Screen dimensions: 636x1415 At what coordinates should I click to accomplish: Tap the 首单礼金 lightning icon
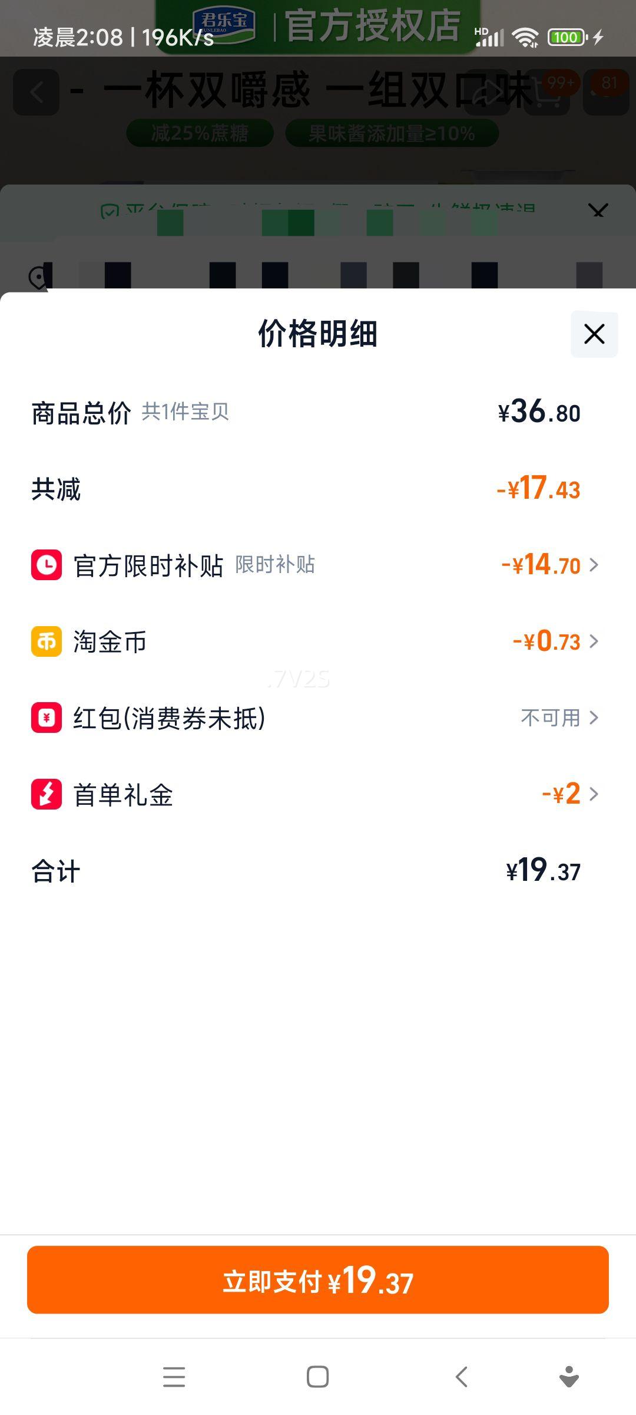(x=47, y=794)
